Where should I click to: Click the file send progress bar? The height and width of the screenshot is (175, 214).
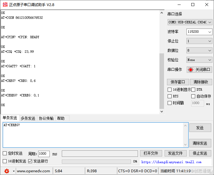[96, 162]
